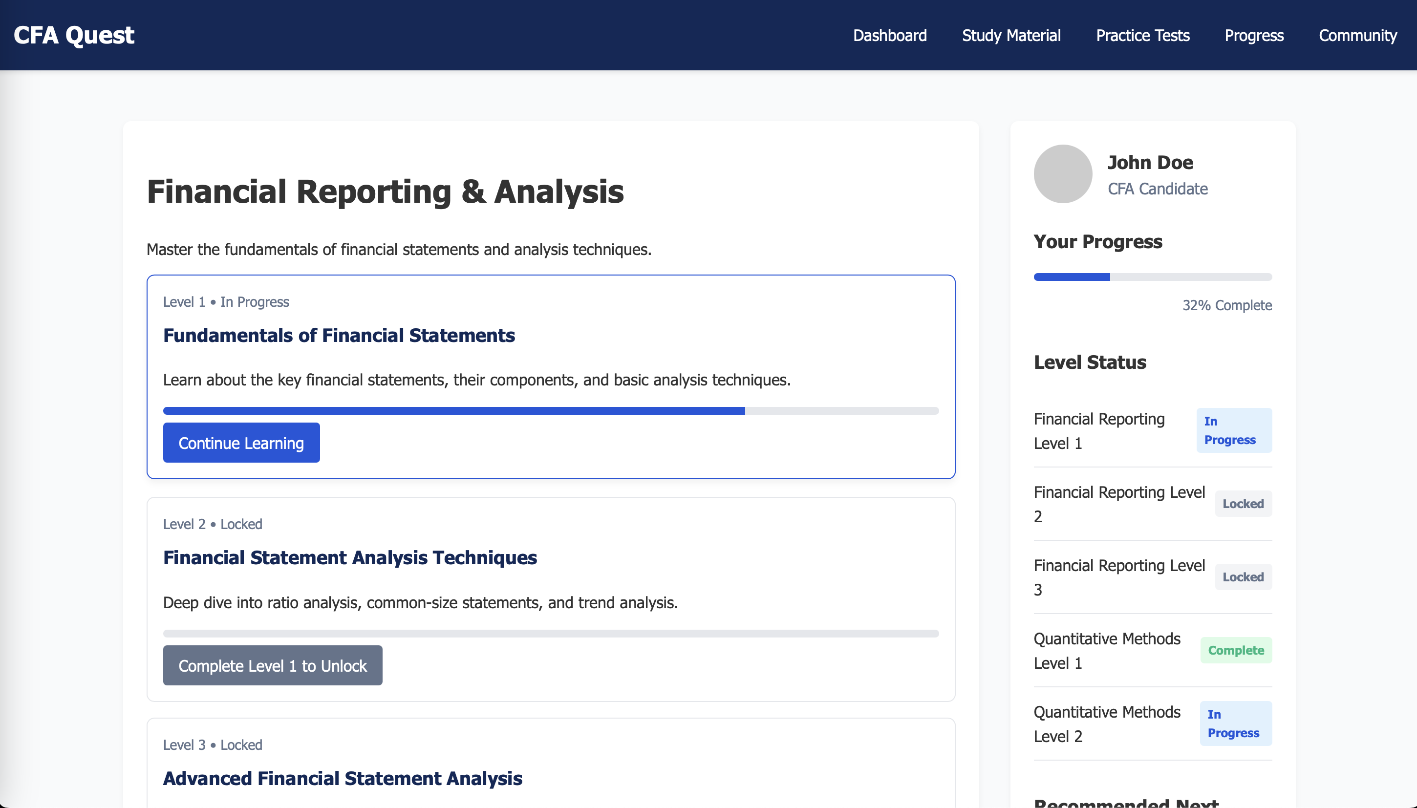Image resolution: width=1417 pixels, height=808 pixels.
Task: Click the CFA Quest logo
Action: click(x=74, y=35)
